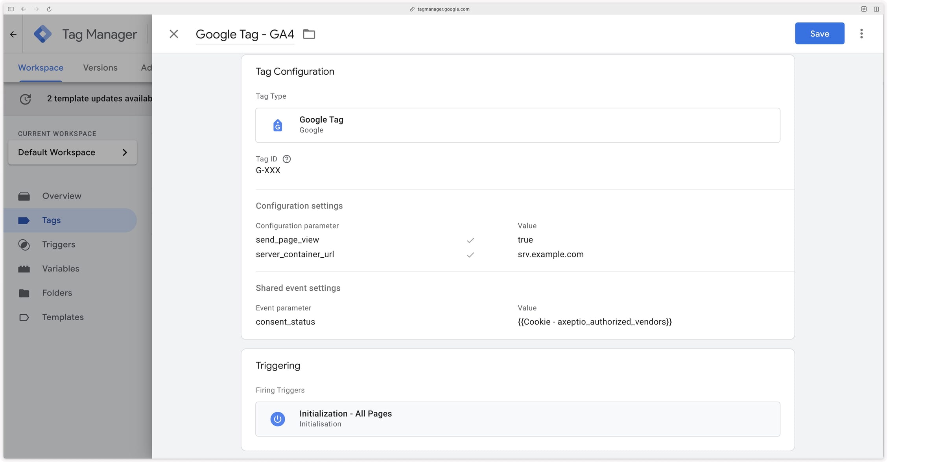The image size is (944, 462).
Task: Switch to the Versions tab
Action: (x=100, y=68)
